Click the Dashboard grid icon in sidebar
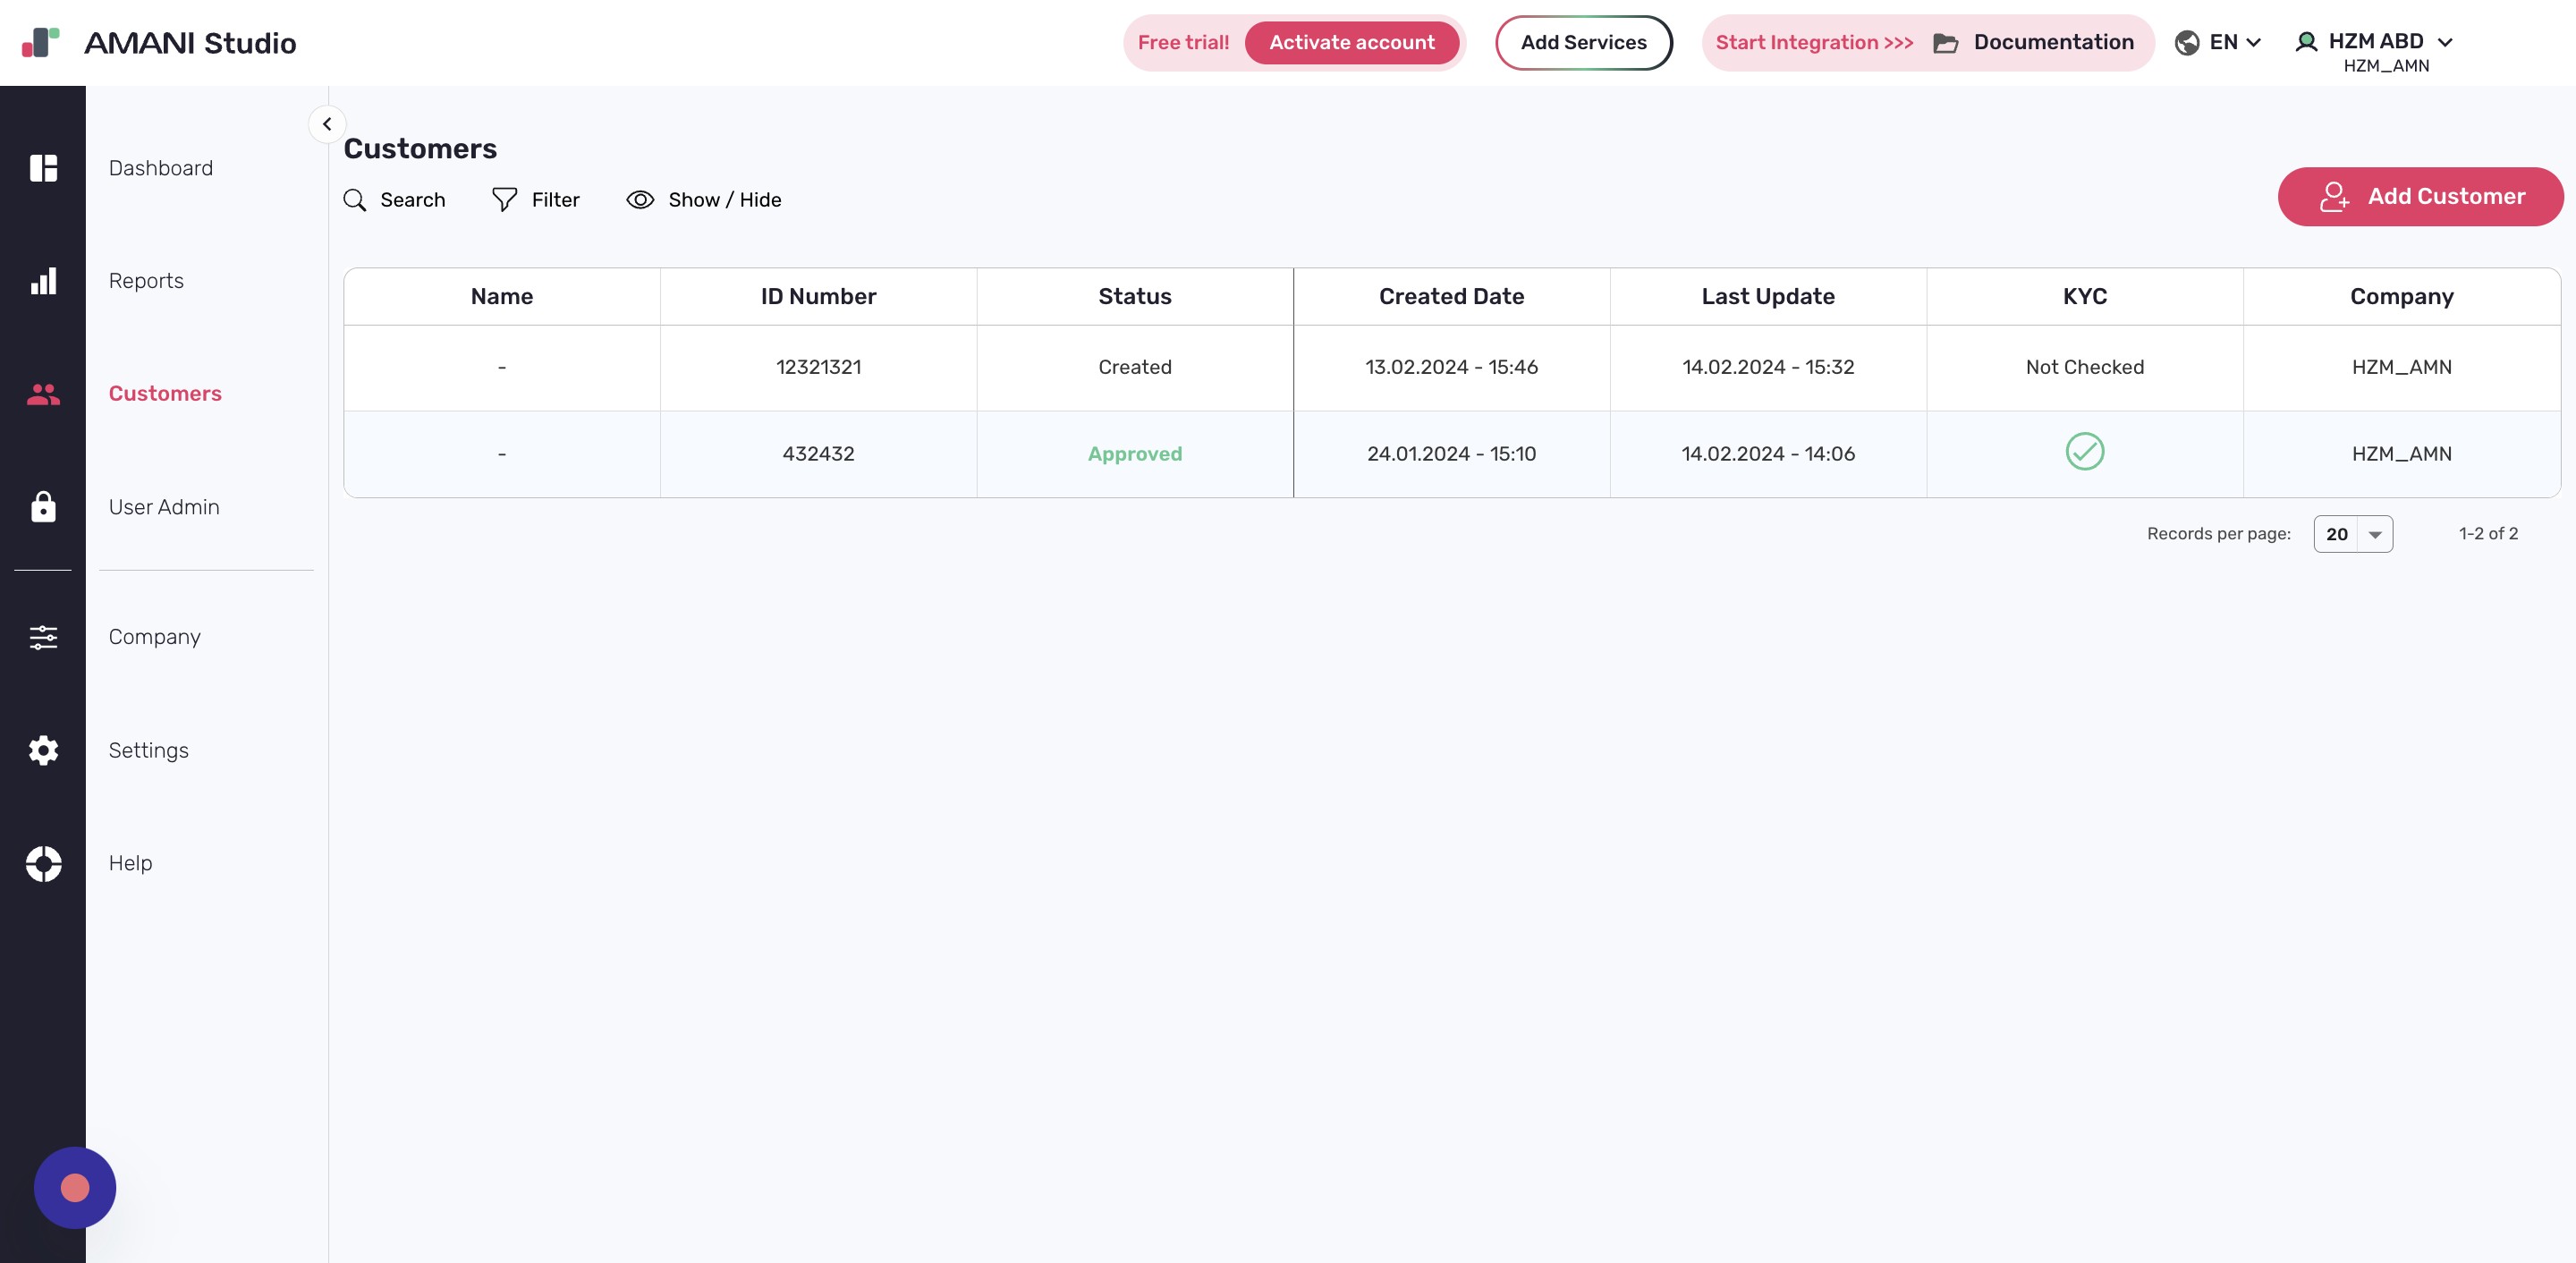The width and height of the screenshot is (2576, 1263). (43, 168)
